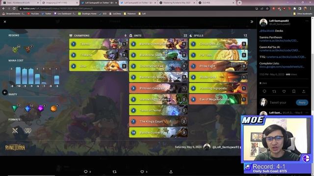Open LoR Santupea92 profile avatar in sidebar
This screenshot has height=176, width=314.
(263, 22)
